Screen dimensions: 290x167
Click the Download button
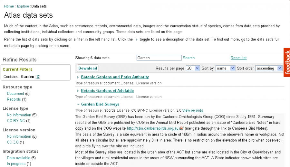point(88,68)
